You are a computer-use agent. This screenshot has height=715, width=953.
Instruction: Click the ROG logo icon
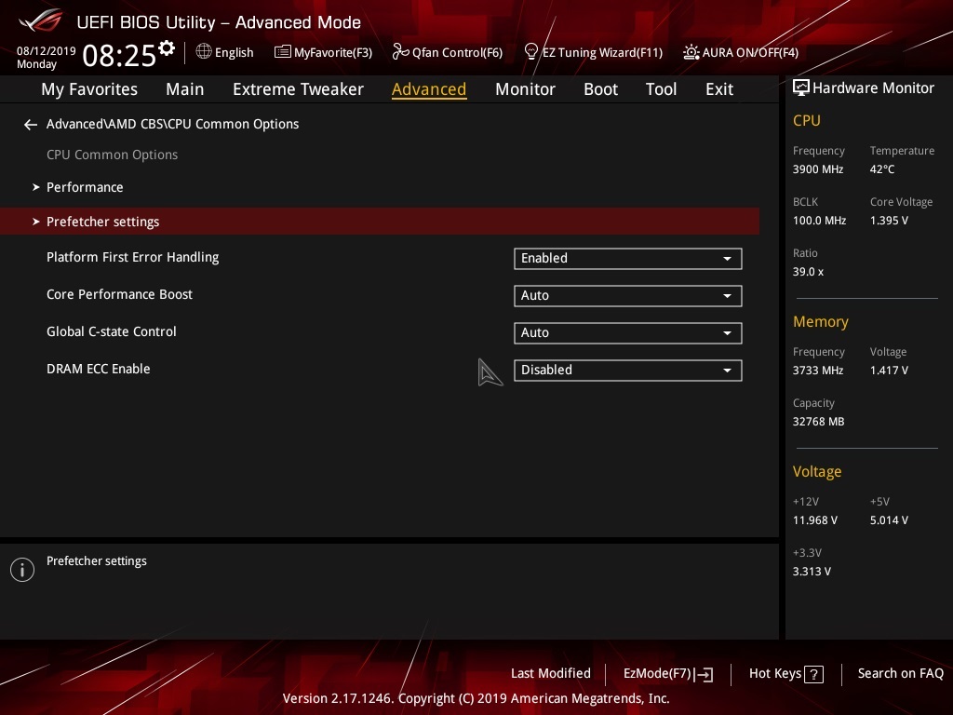(40, 20)
